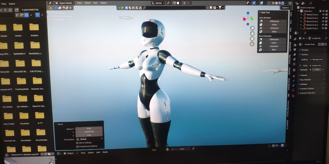Image resolution: width=329 pixels, height=164 pixels.
Task: Open the Orientation dropdown in Move panel
Action: [89, 139]
